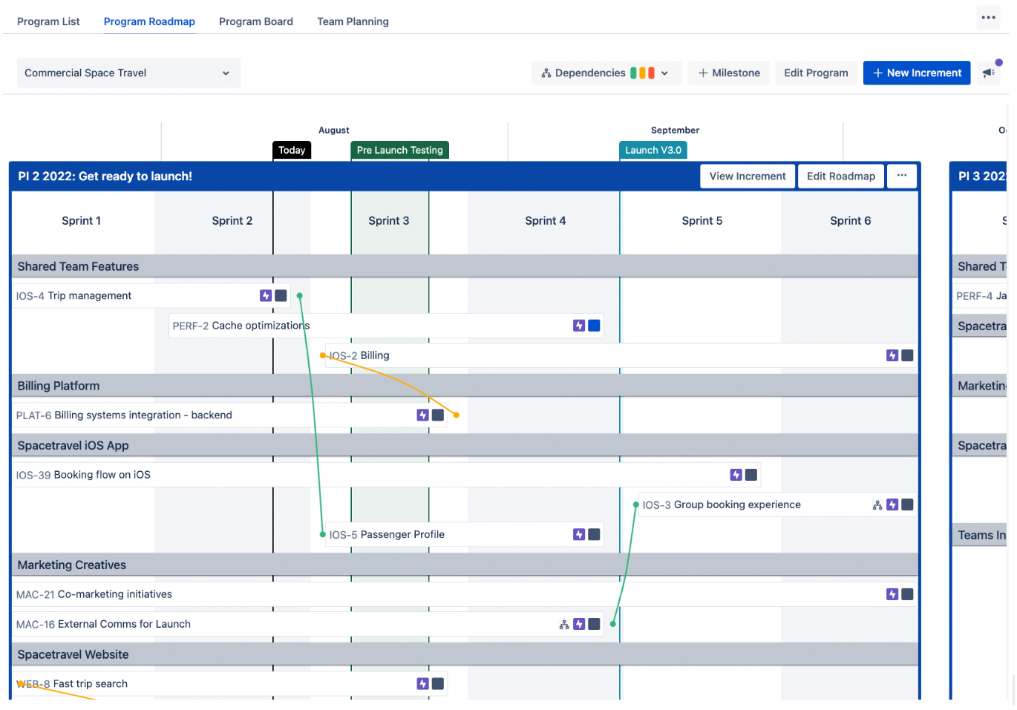Switch to the Team Planning tab

coord(353,22)
